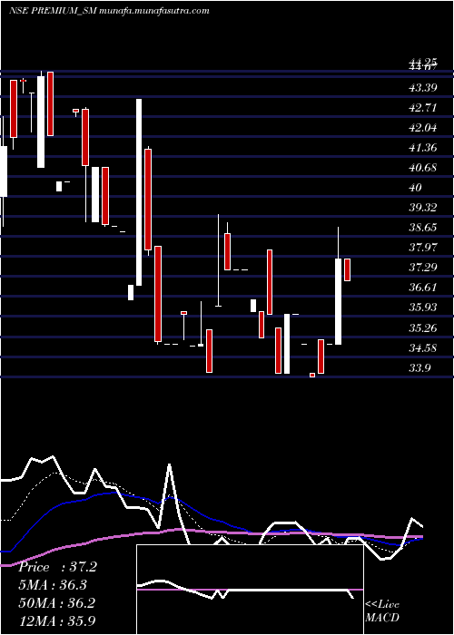Click the MACD inset chart box
Image resolution: width=454 pixels, height=635 pixels.
pyautogui.click(x=250, y=590)
